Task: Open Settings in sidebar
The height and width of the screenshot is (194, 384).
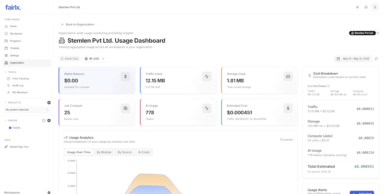Action: point(27,56)
